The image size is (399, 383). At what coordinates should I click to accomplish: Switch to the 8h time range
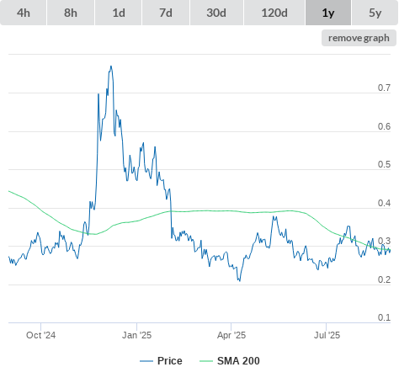tap(71, 13)
